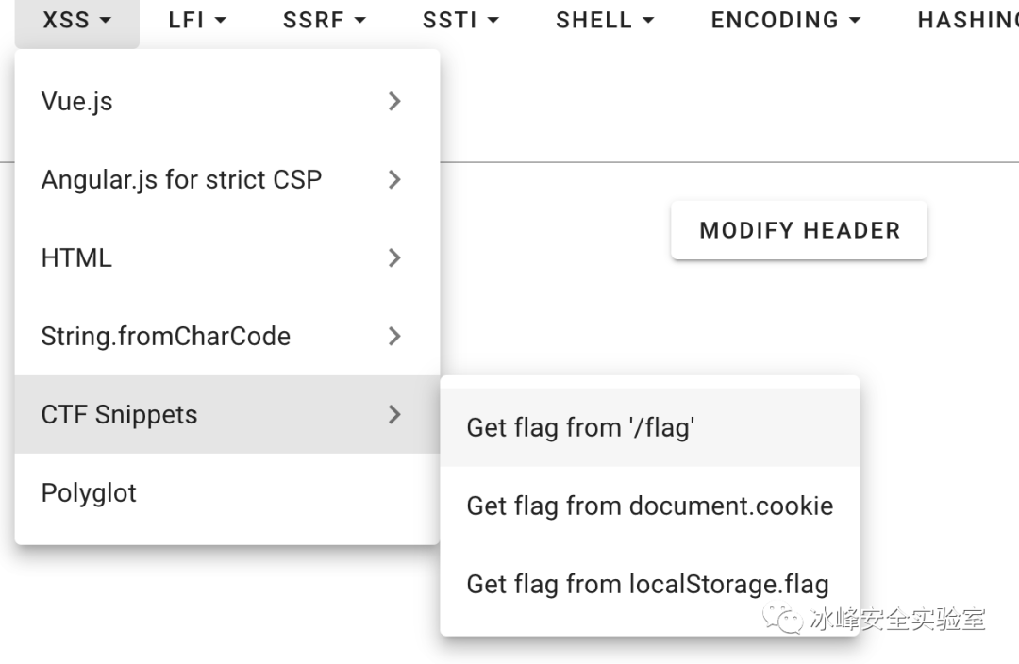Select Vue.js menu item

pyautogui.click(x=77, y=101)
